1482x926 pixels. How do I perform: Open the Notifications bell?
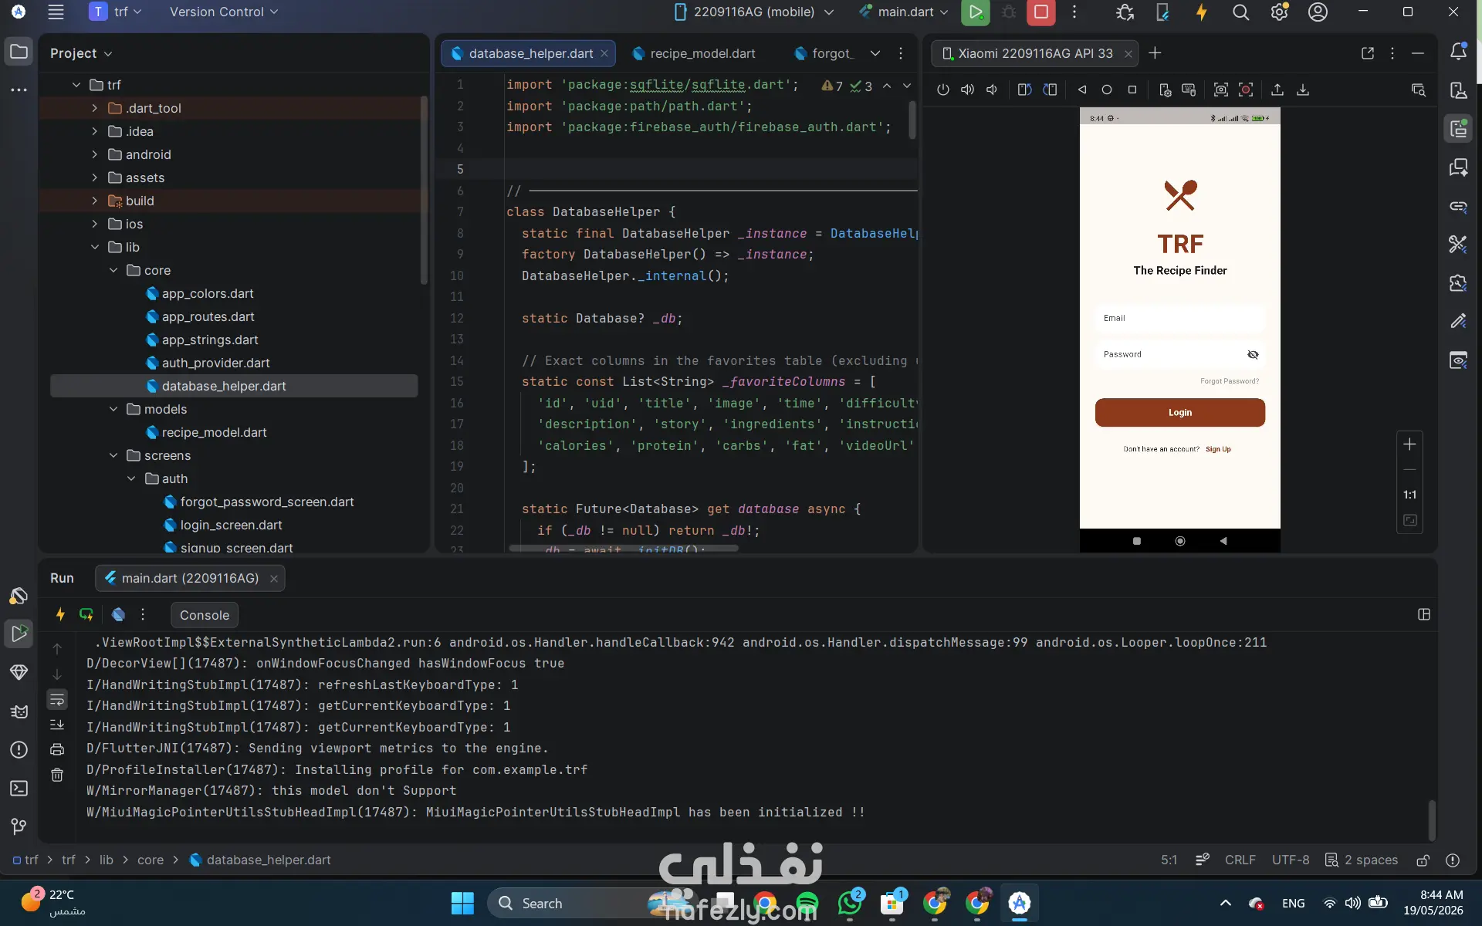pyautogui.click(x=1458, y=52)
